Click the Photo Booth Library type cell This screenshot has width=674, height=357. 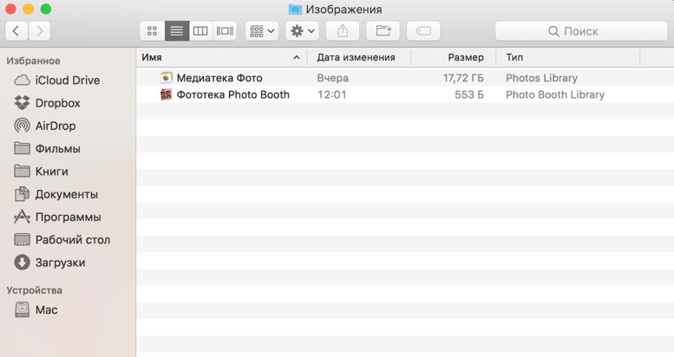[x=555, y=94]
